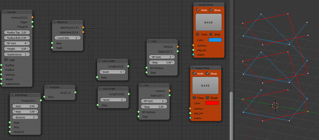Click the Cylinder Edges output socket

[x=32, y=22]
